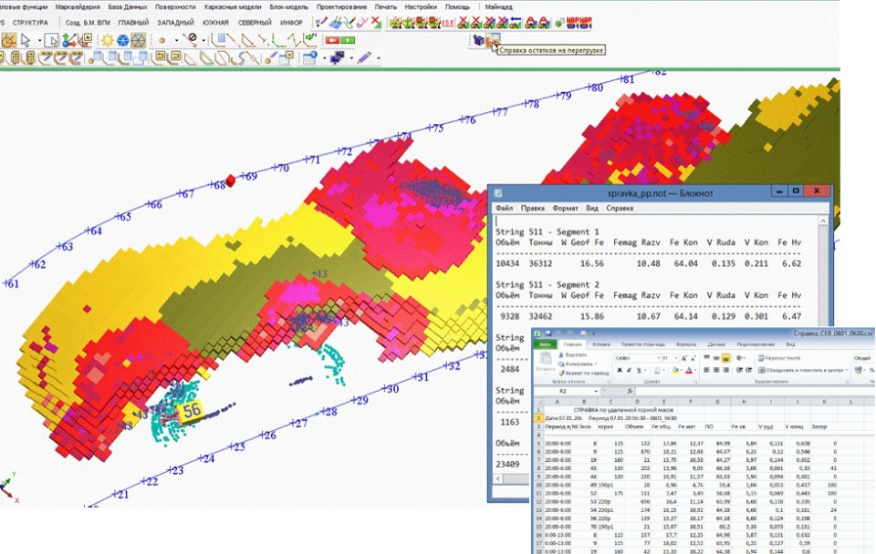Click the red X with green arrow icon

coord(377,23)
